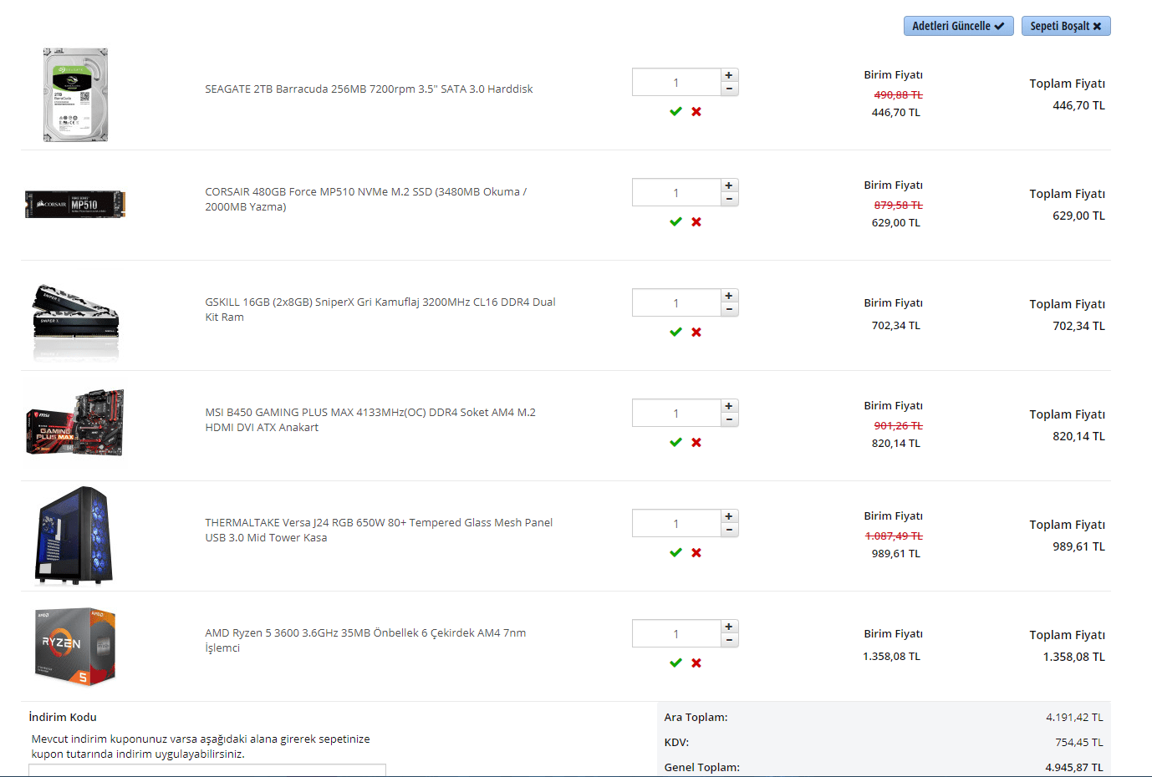1152x777 pixels.
Task: Click the Ara Toplam value 4.191,42 TL
Action: pyautogui.click(x=1074, y=717)
